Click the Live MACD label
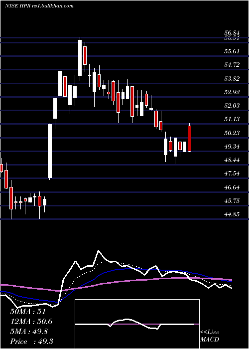The height and width of the screenshot is (349, 249). [x=210, y=336]
